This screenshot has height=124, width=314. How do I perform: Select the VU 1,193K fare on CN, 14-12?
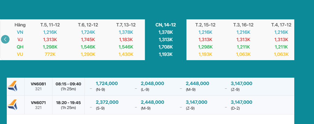coord(166,54)
